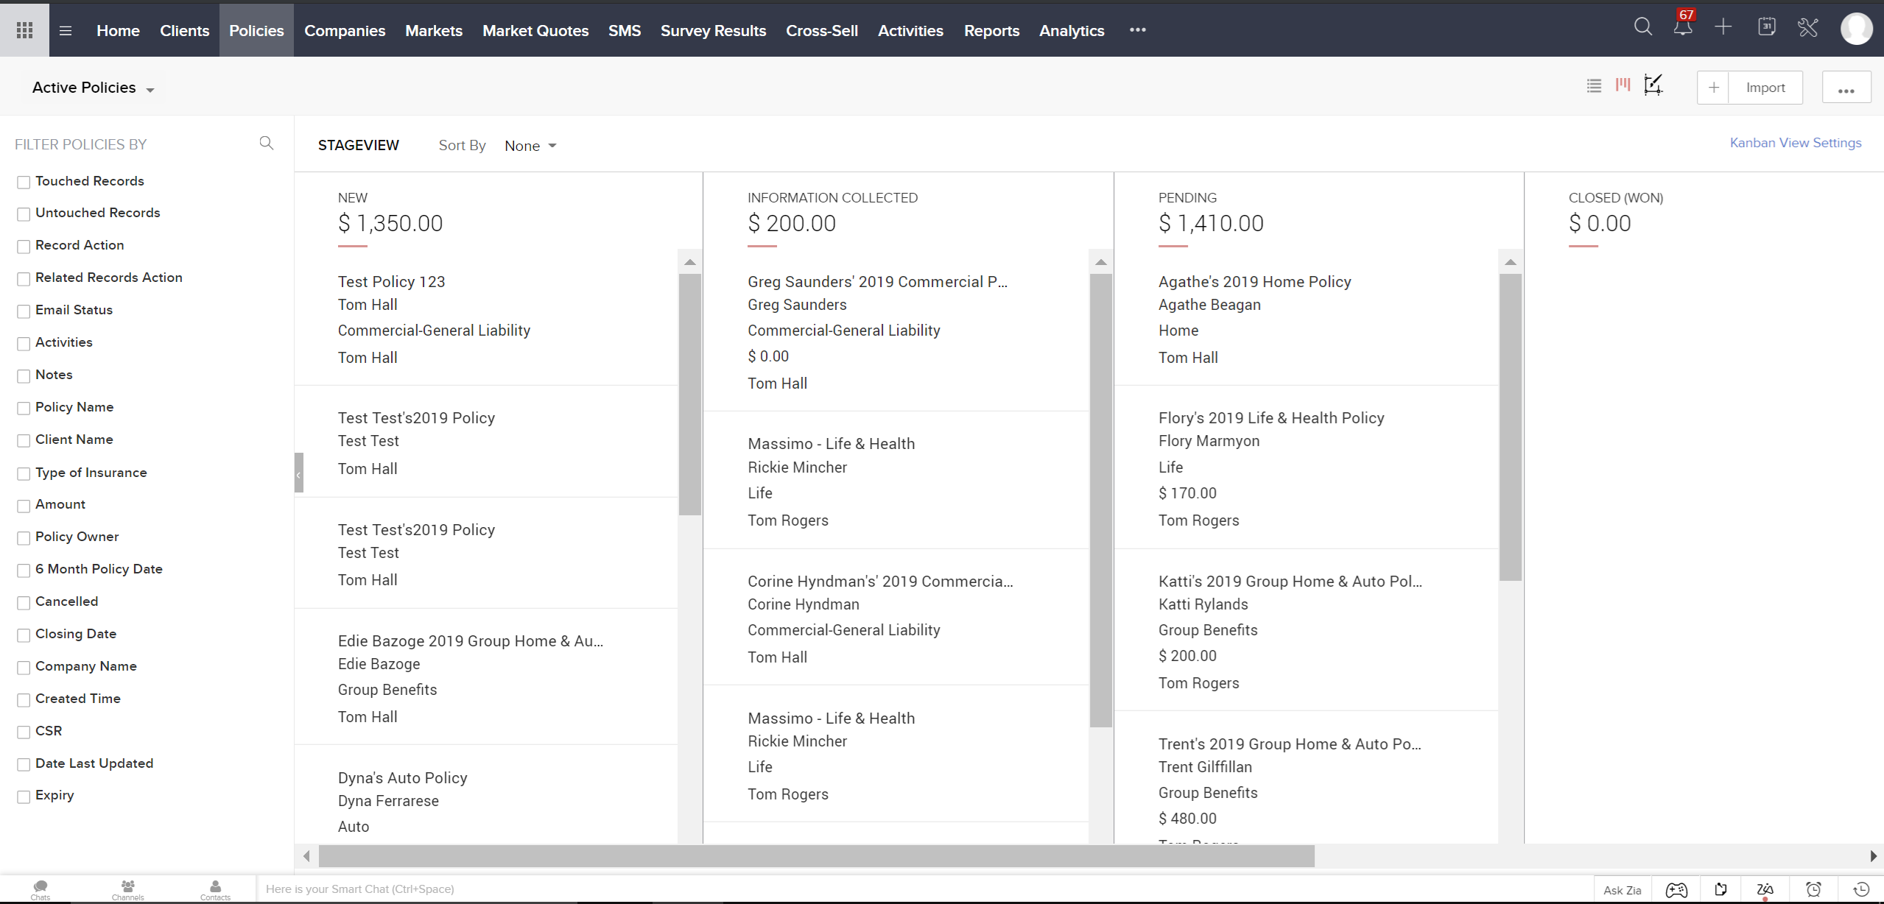1884x904 pixels.
Task: Open Kanban View Settings link
Action: click(1795, 143)
